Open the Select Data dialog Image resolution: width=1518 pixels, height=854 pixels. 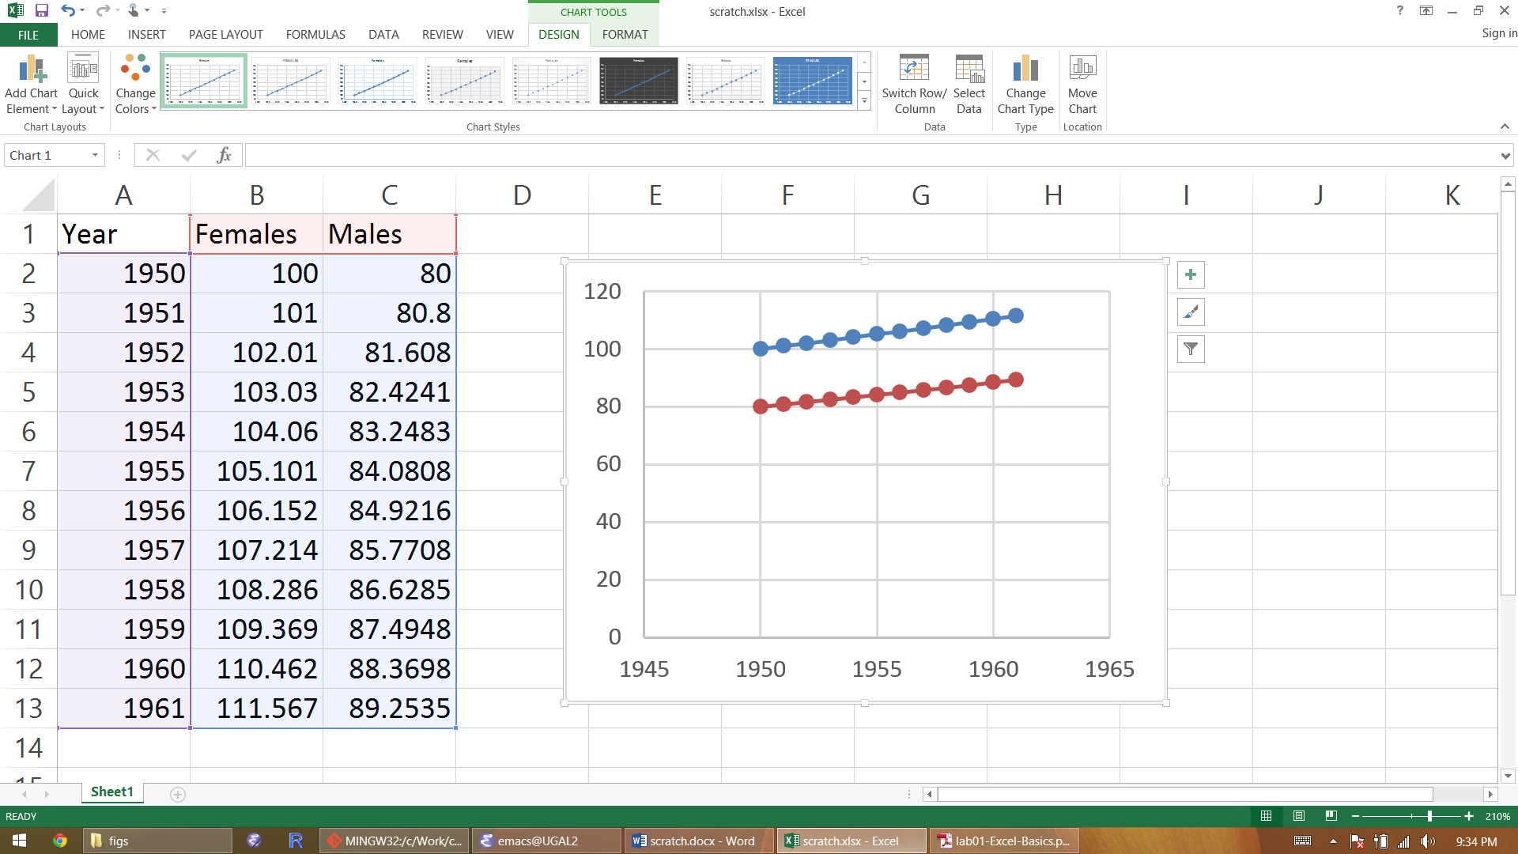[969, 84]
